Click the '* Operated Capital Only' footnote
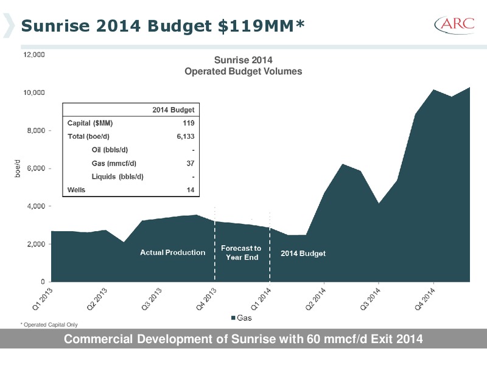The width and height of the screenshot is (487, 365). pyautogui.click(x=49, y=325)
